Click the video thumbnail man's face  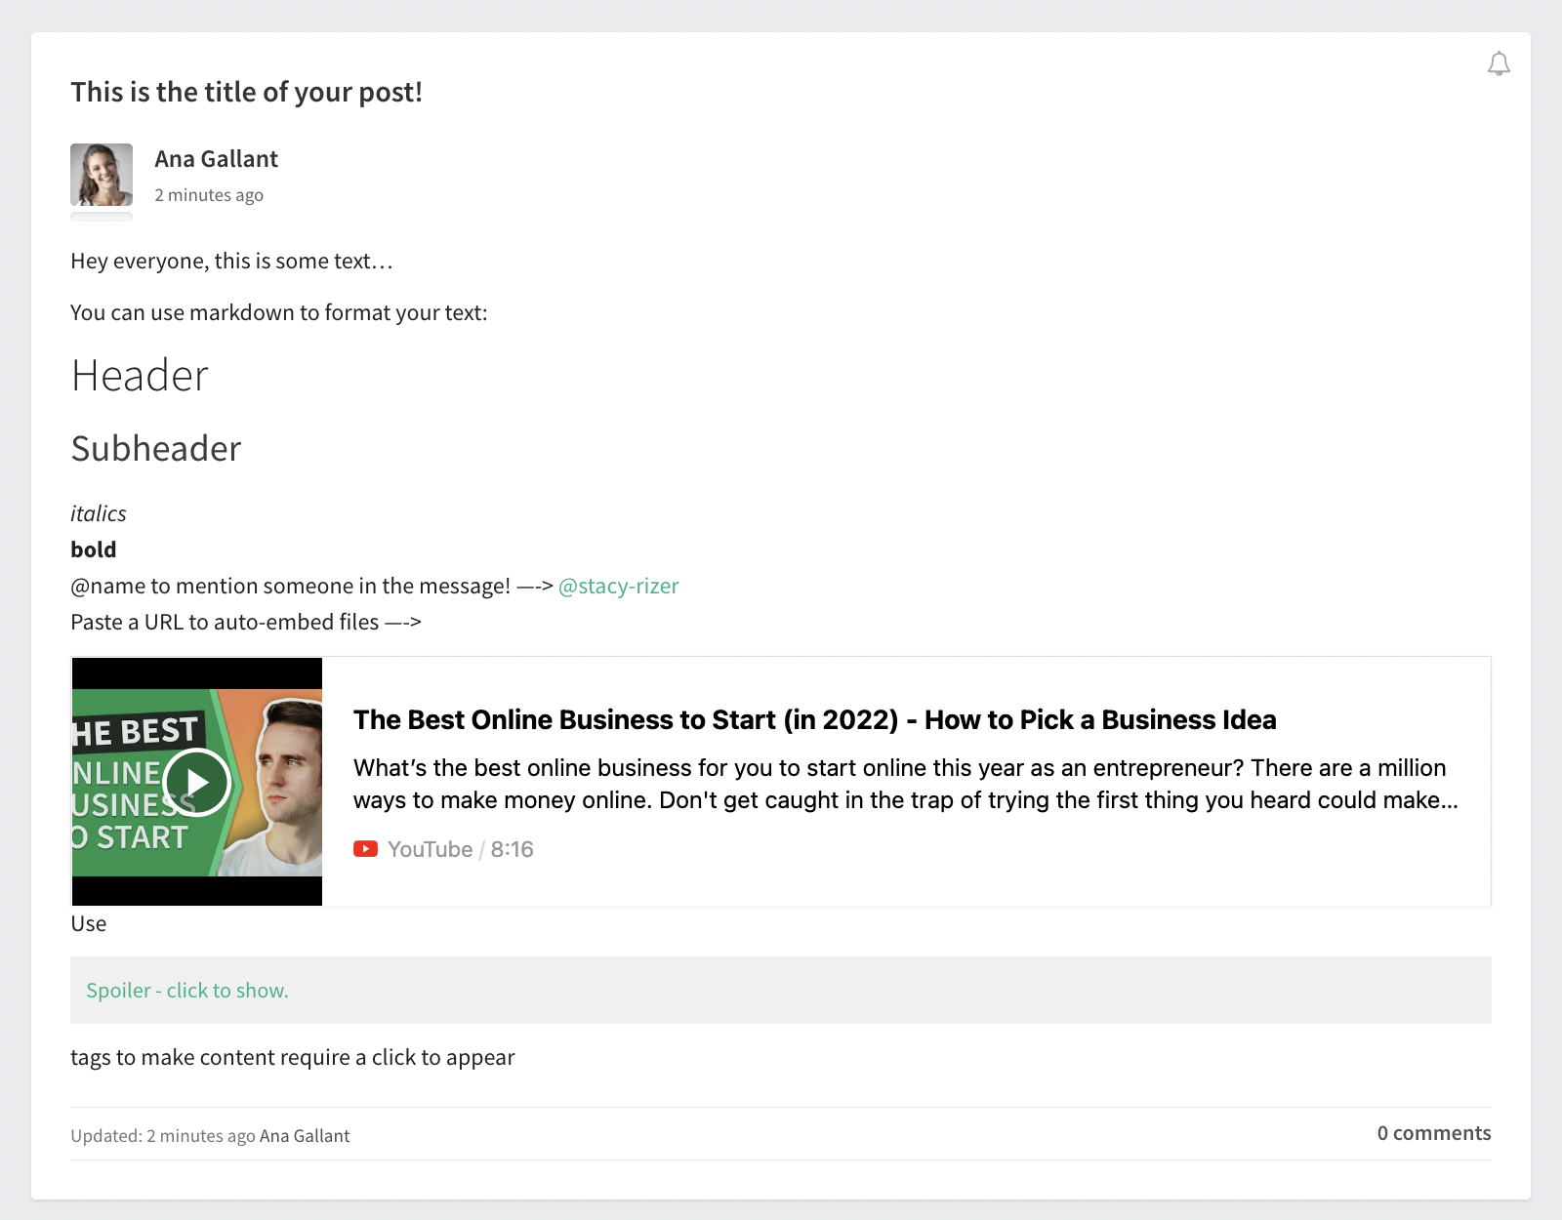(291, 781)
